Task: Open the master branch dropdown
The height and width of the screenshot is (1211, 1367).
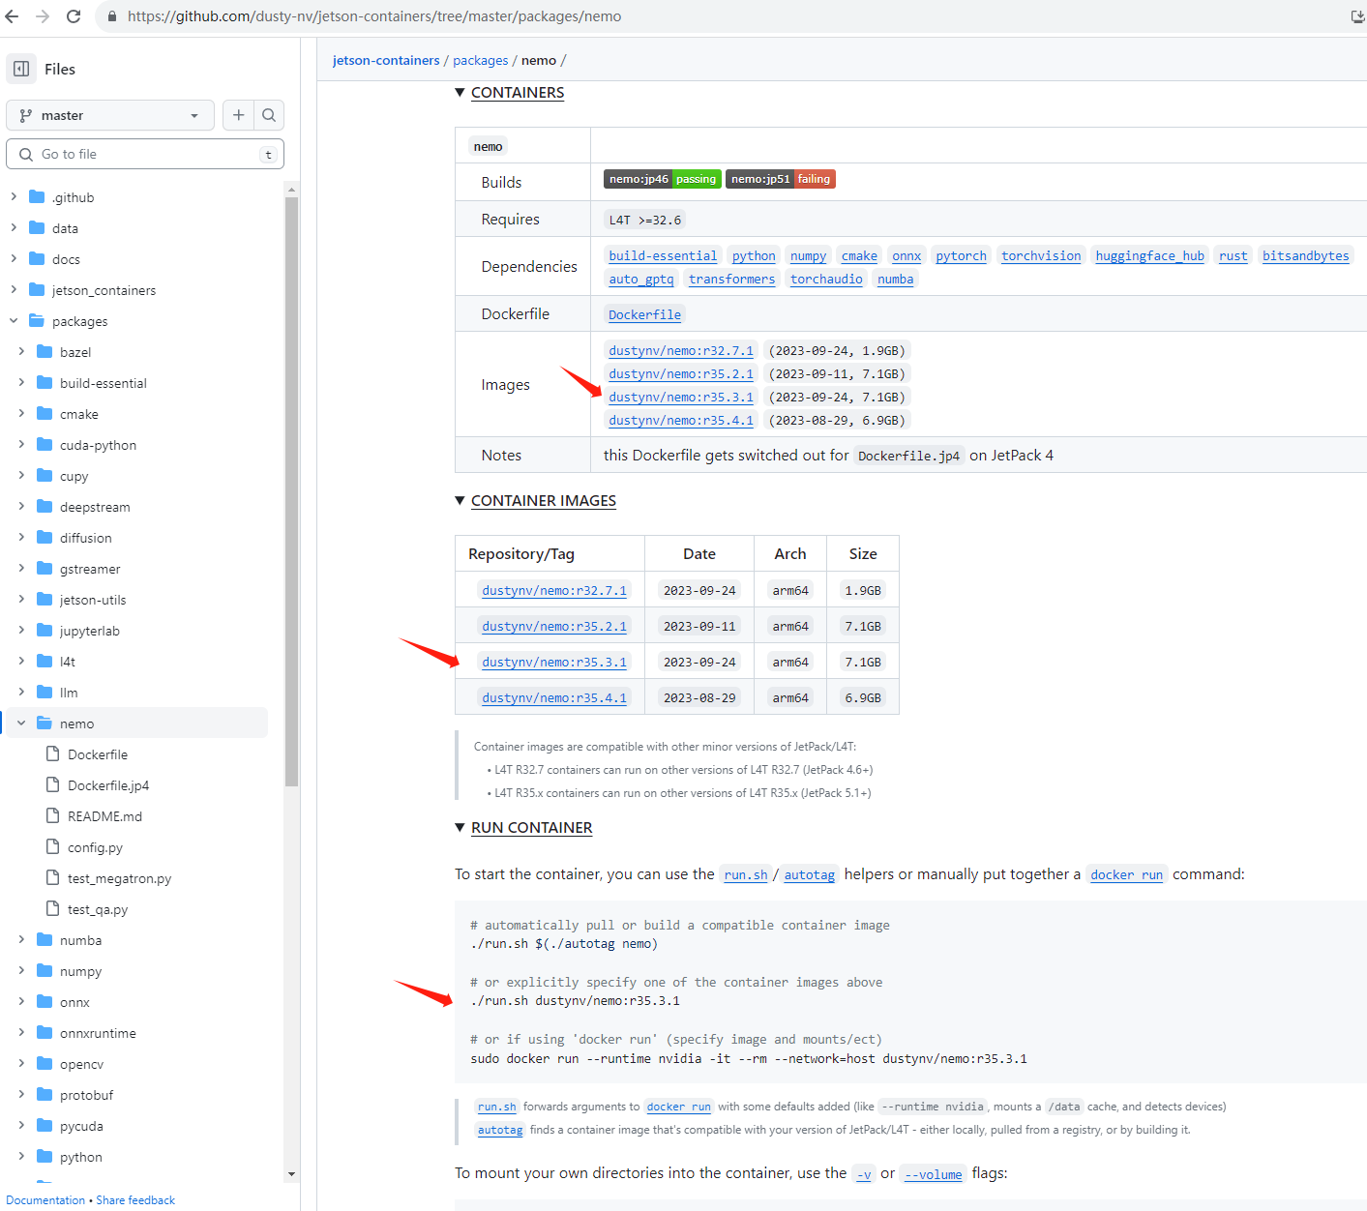Action: tap(110, 115)
